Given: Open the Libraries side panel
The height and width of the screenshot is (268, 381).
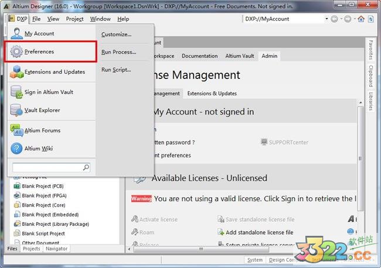Looking at the screenshot, I should 370,101.
